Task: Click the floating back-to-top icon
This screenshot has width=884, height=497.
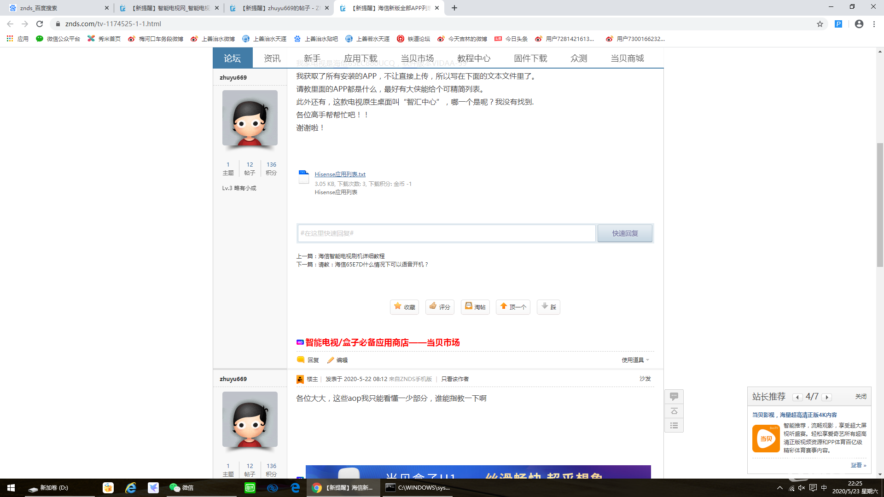Action: pos(674,411)
